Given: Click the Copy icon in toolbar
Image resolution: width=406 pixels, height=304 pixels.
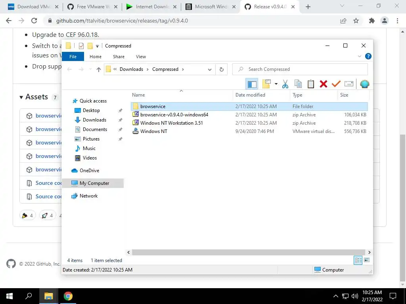Looking at the screenshot, I should pos(298,84).
